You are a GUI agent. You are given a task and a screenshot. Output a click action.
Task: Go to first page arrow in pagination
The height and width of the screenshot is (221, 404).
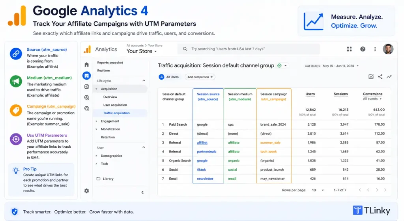360,190
